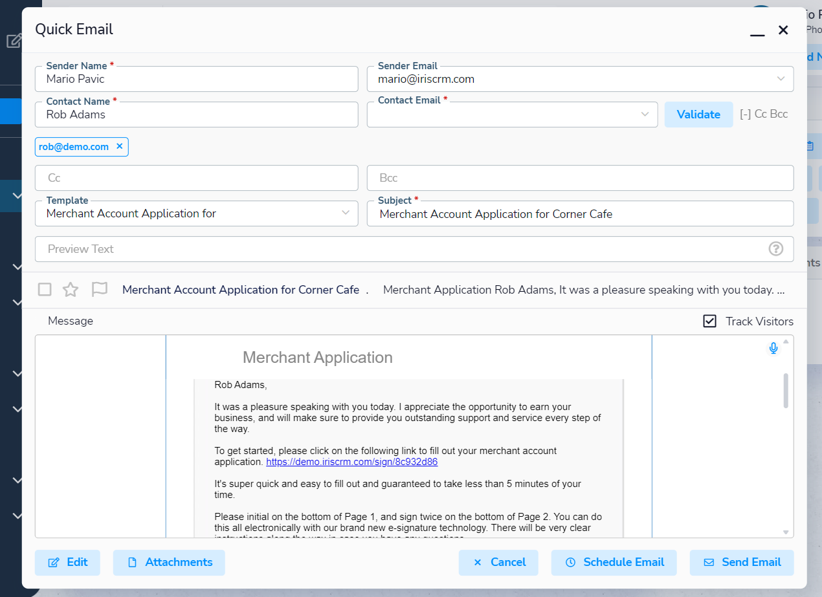Expand the Contact Email dropdown
Image resolution: width=822 pixels, height=597 pixels.
[x=645, y=114]
